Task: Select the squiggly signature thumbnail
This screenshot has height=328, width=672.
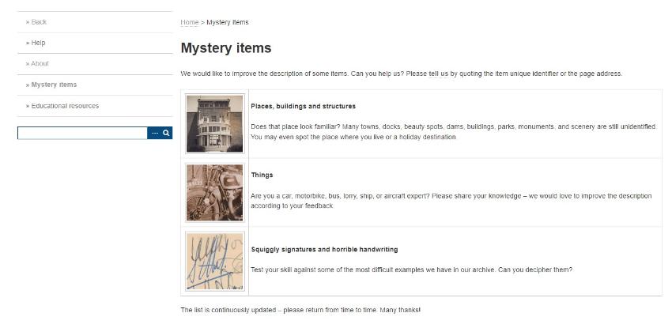Action: (x=214, y=261)
